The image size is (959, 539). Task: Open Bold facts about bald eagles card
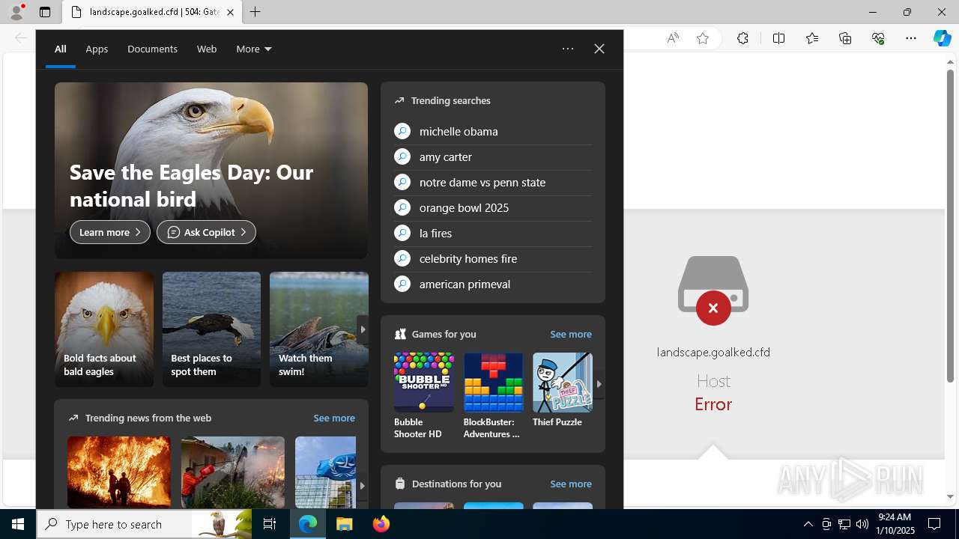(x=104, y=329)
